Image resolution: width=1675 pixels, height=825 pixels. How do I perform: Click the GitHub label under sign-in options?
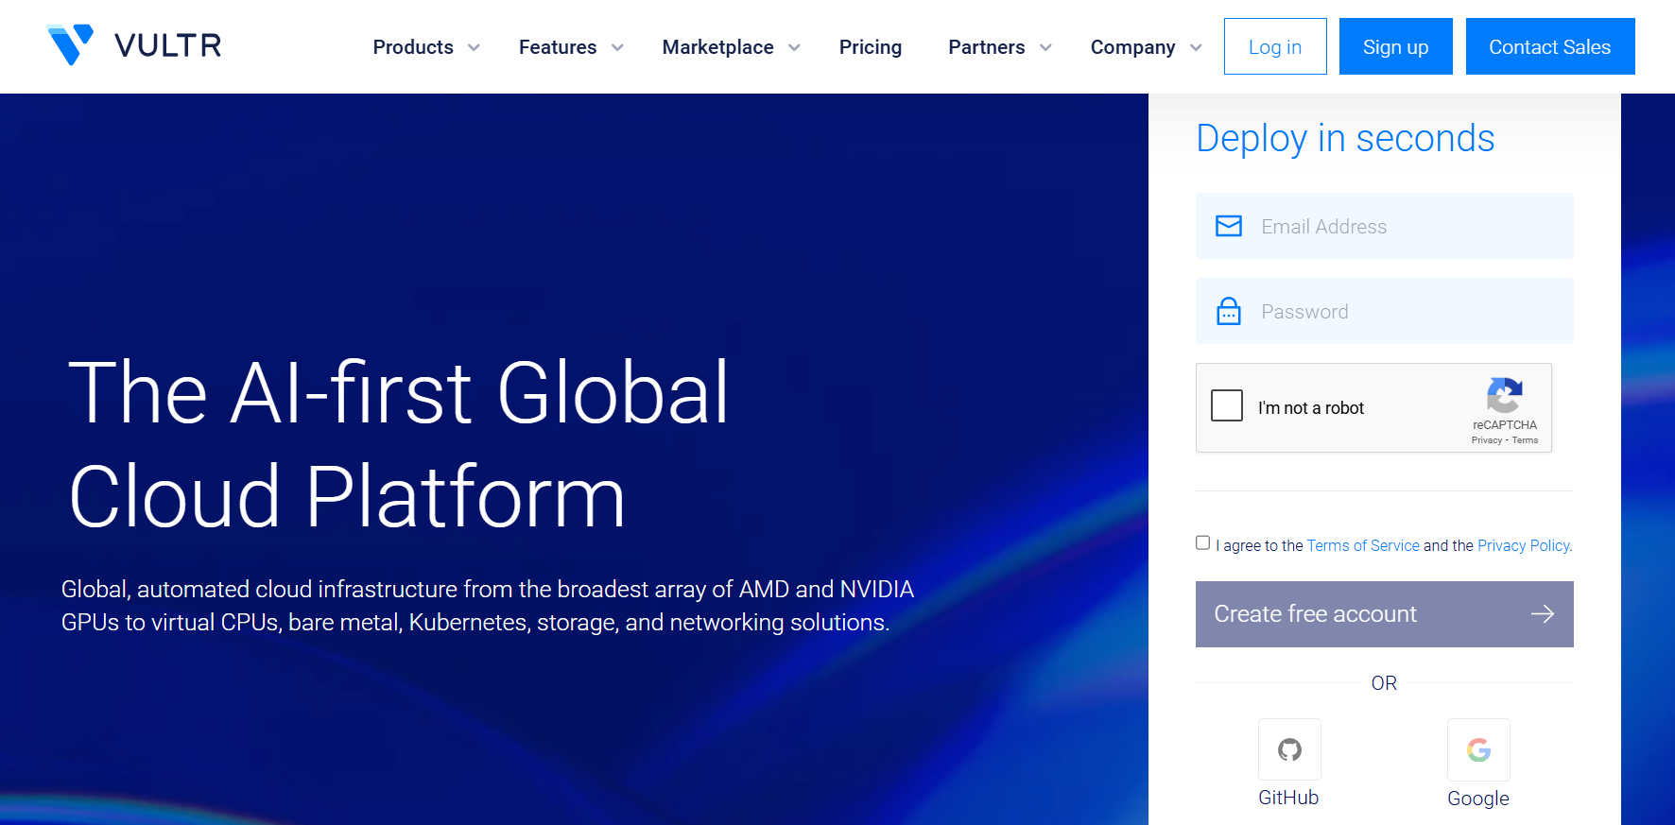pyautogui.click(x=1288, y=798)
